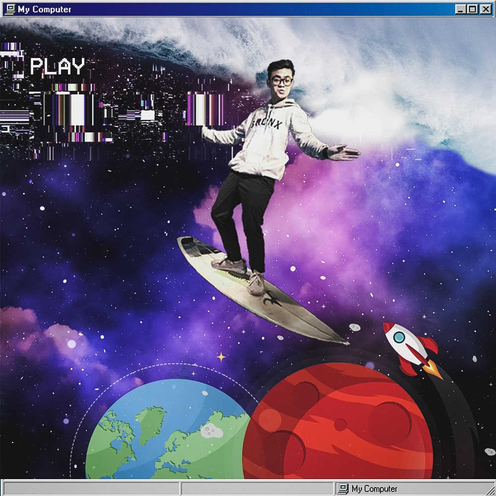496x496 pixels.
Task: Close the My Computer window
Action: click(x=485, y=9)
